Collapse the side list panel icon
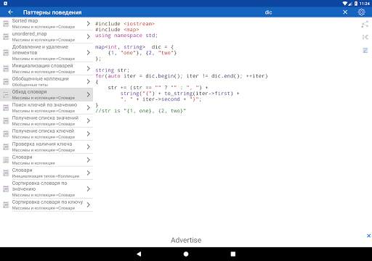The image size is (372, 261). 365,37
